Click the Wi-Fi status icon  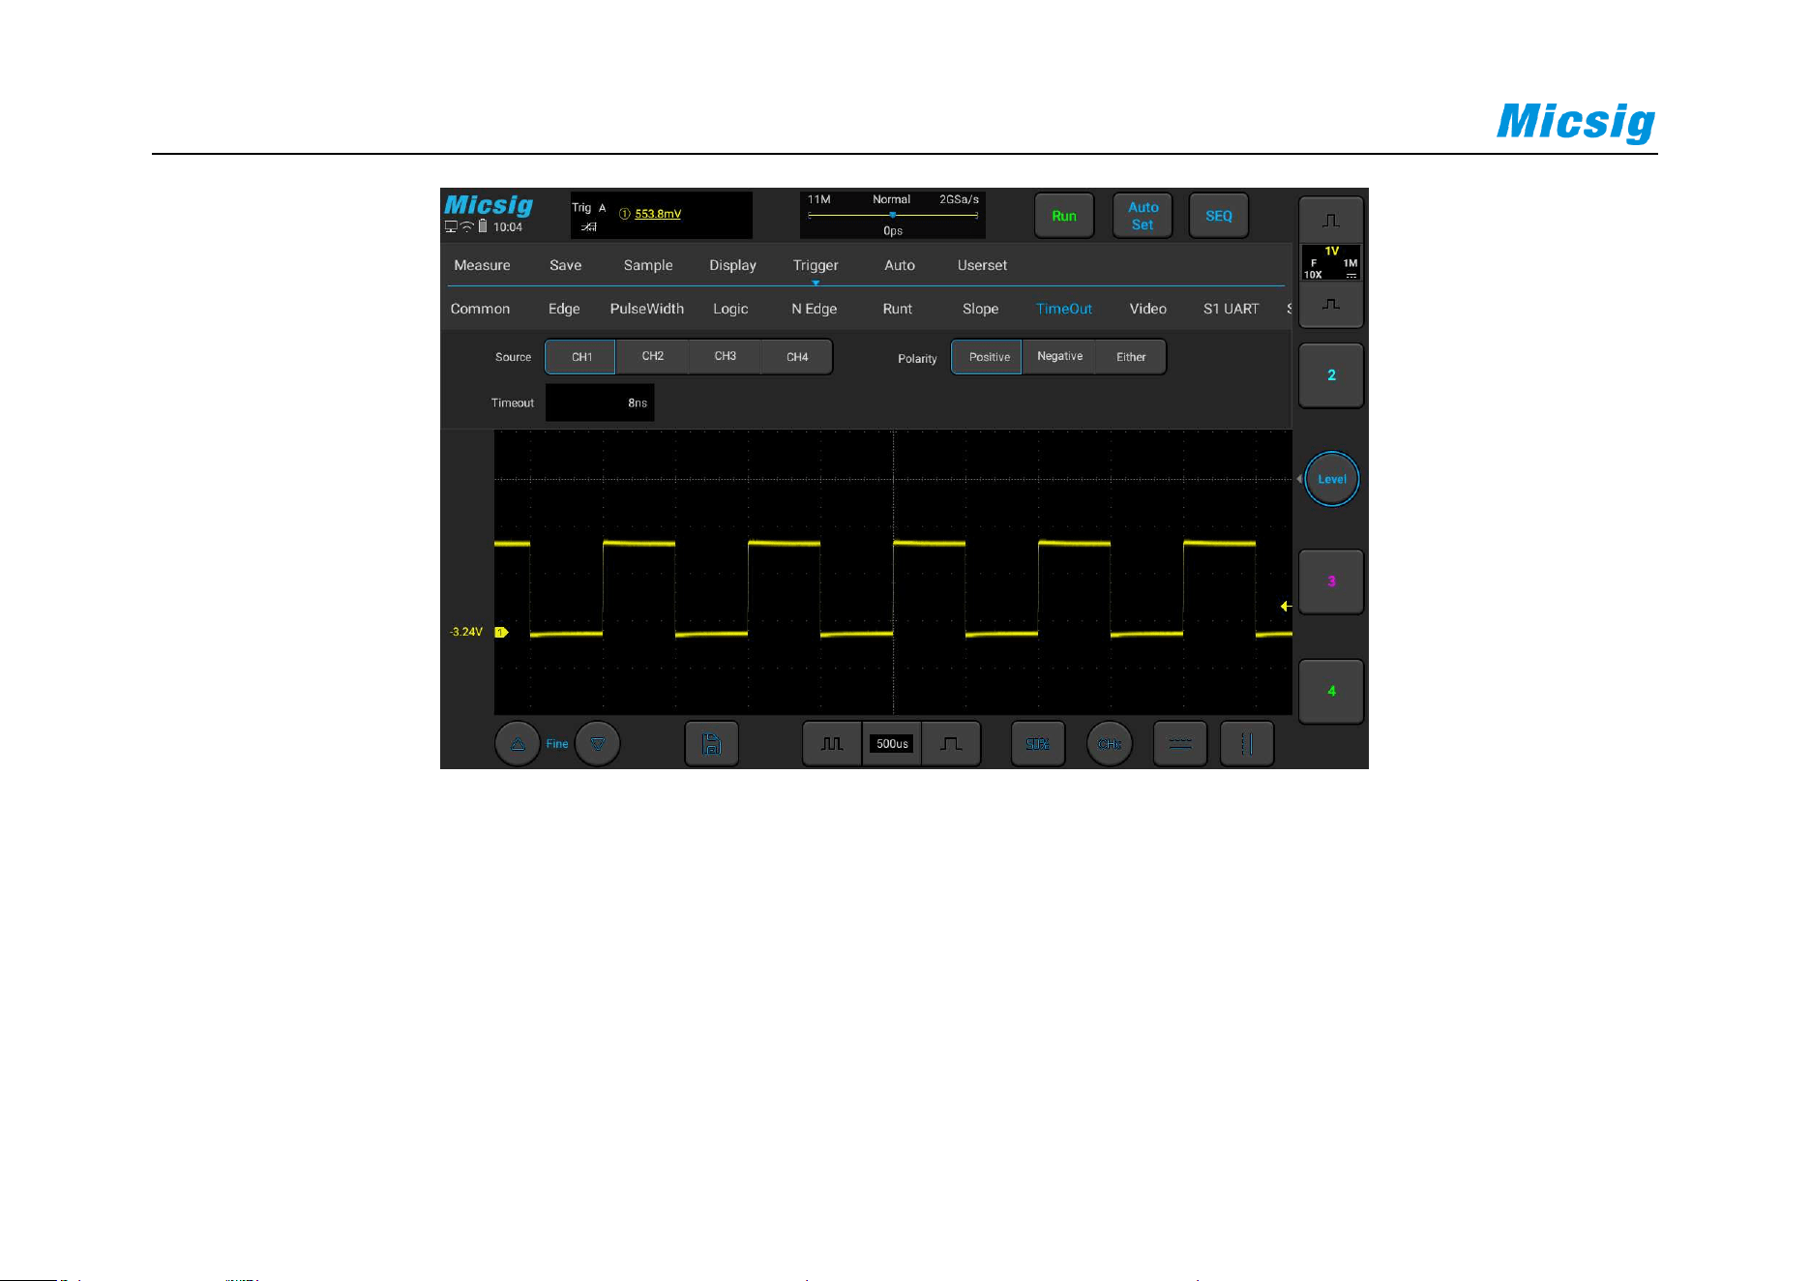coord(467,226)
